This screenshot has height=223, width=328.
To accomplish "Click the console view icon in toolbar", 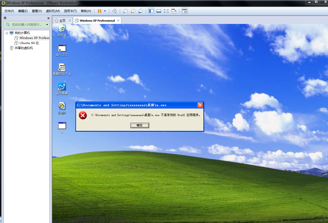I will point(185,11).
